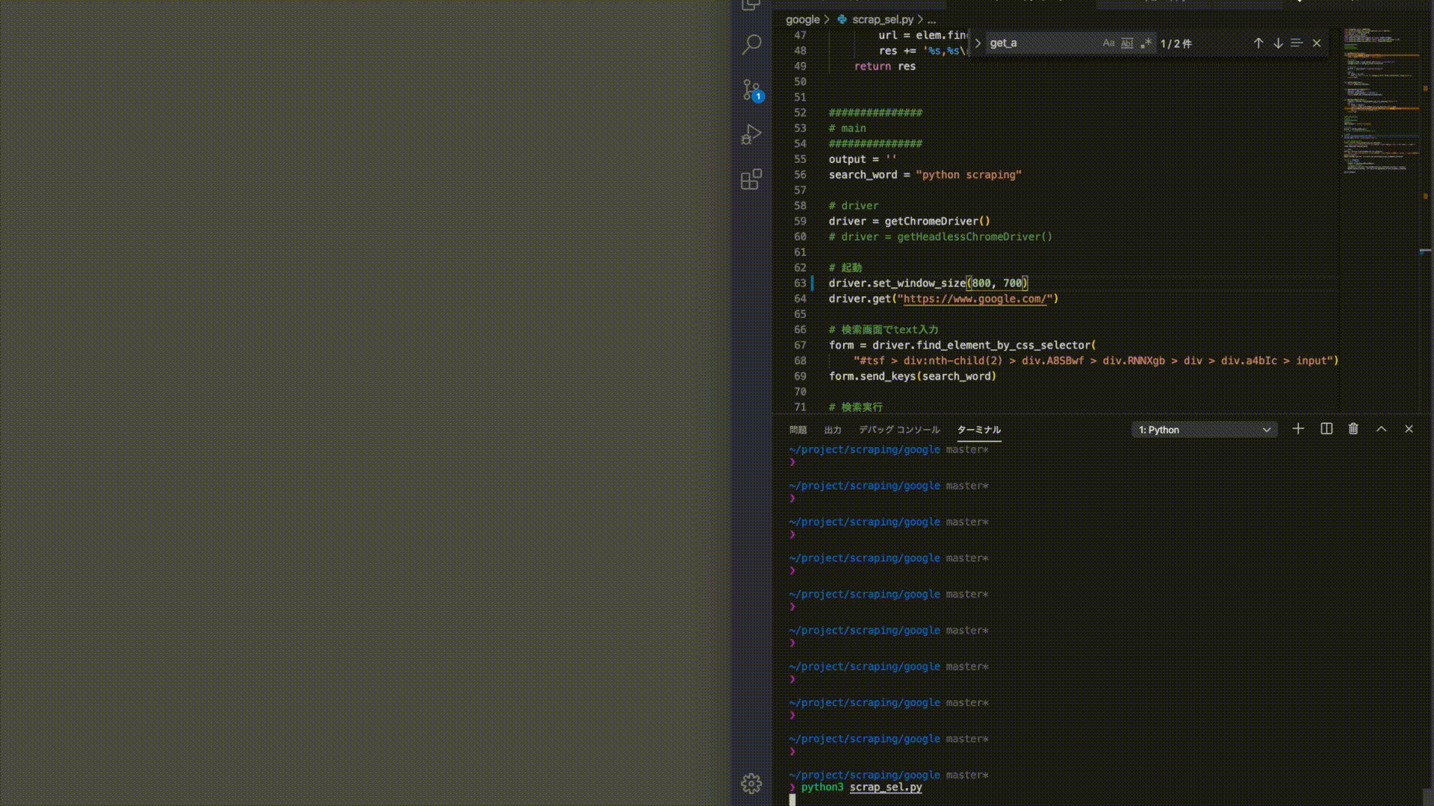Open the Manage gear menu

[x=751, y=783]
